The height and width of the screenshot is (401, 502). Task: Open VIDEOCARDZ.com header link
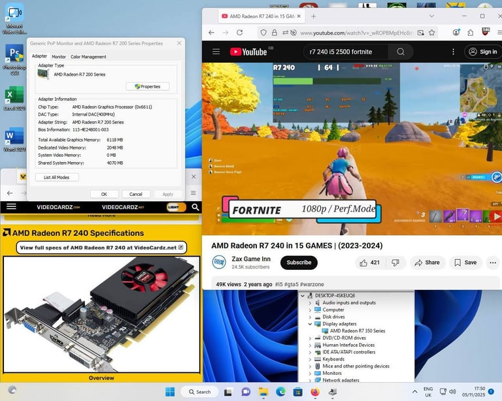(58, 207)
